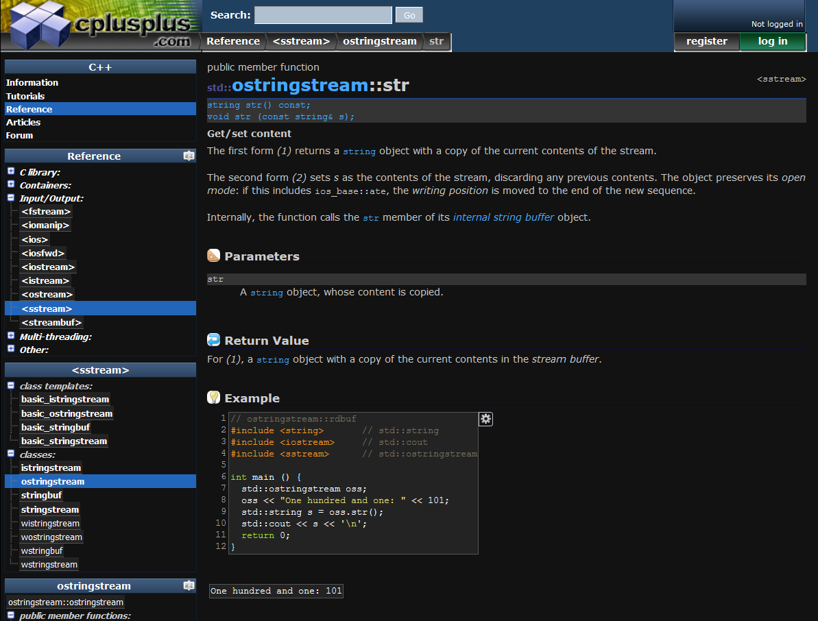The image size is (818, 621).
Task: Collapse the class templates group
Action: (x=10, y=385)
